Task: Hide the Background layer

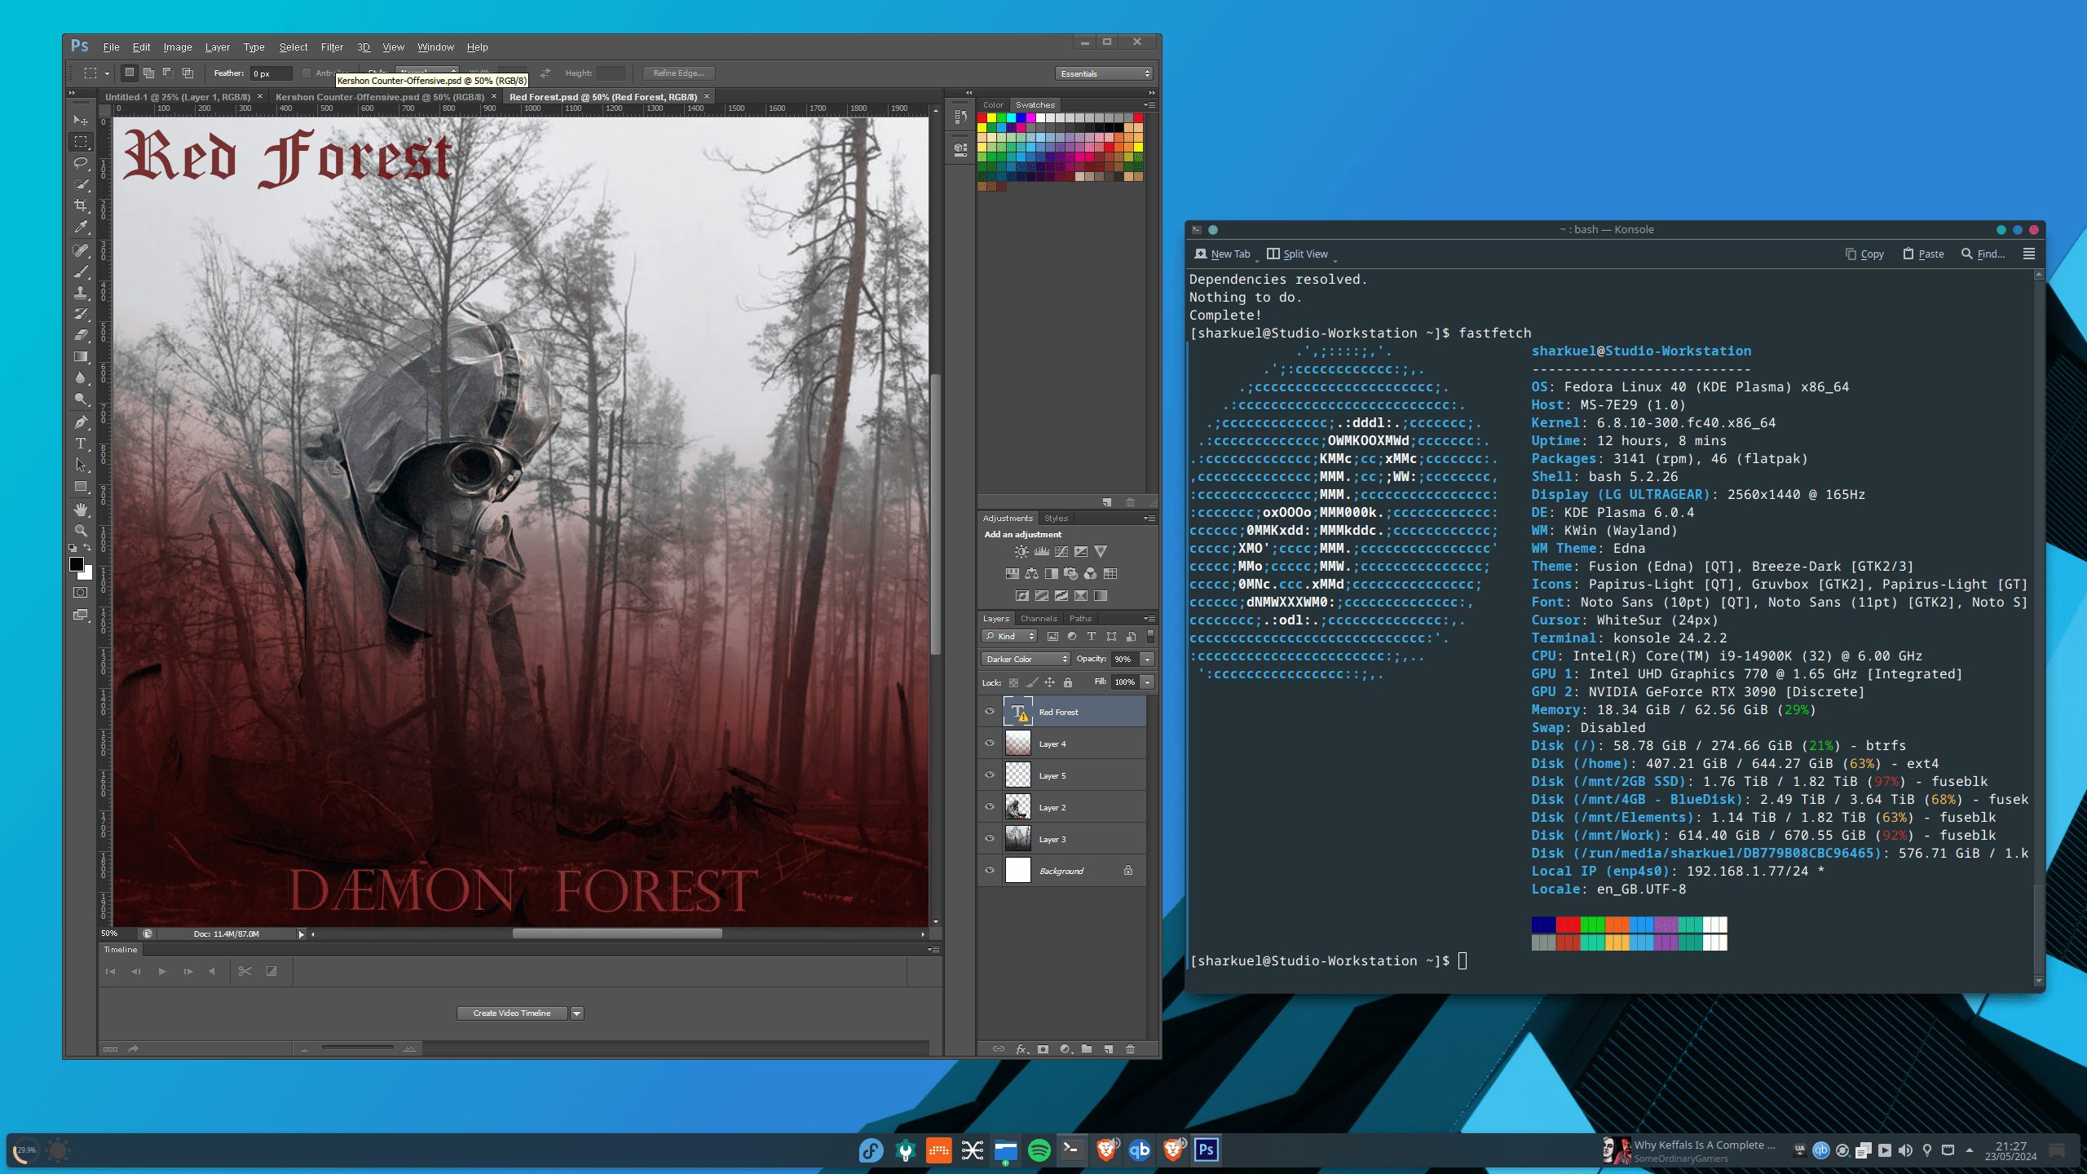Action: tap(990, 871)
